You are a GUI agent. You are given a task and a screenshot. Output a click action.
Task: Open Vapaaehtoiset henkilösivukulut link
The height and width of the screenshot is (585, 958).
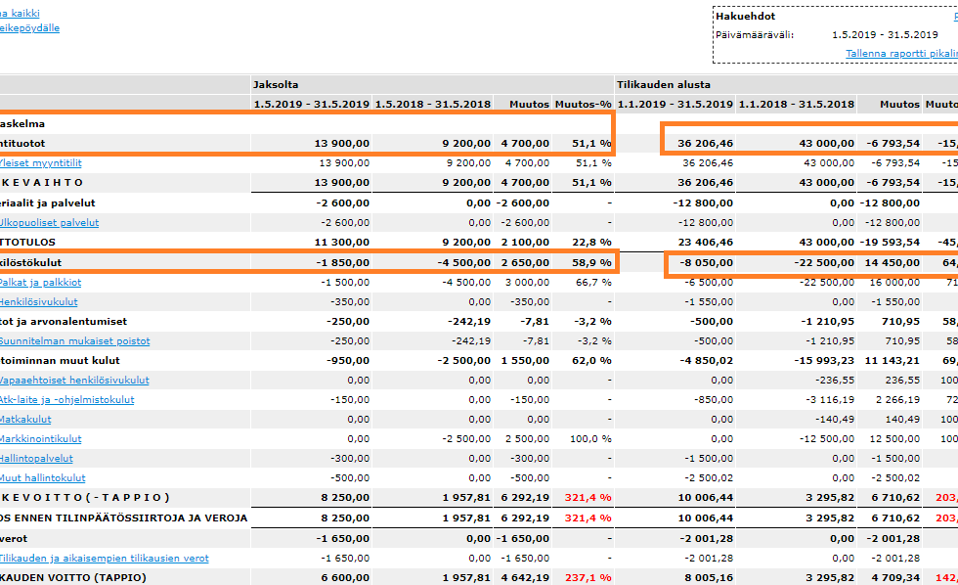(x=74, y=381)
